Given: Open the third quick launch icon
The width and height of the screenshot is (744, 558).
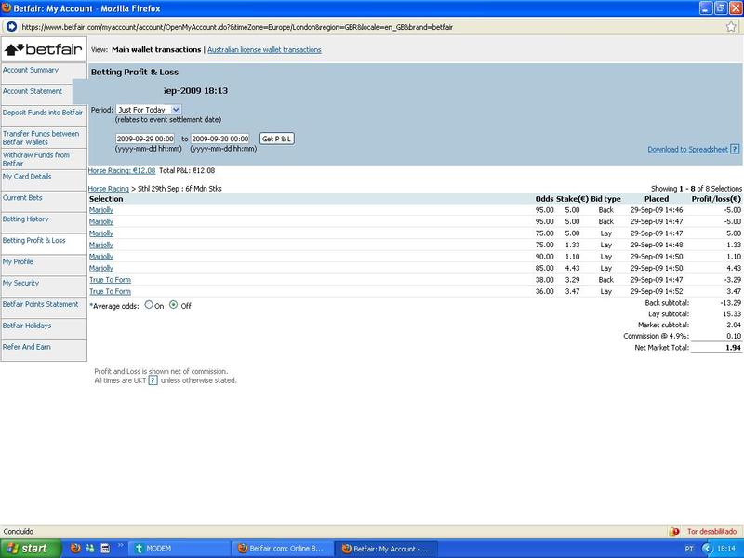Looking at the screenshot, I should tap(105, 549).
